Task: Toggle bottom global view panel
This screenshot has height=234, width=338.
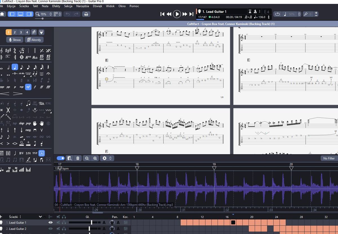Action: pos(20,14)
